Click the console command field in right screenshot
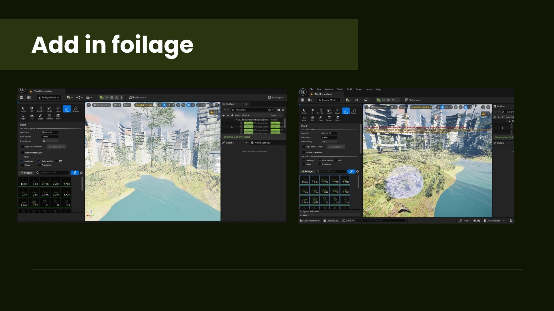 (x=381, y=221)
